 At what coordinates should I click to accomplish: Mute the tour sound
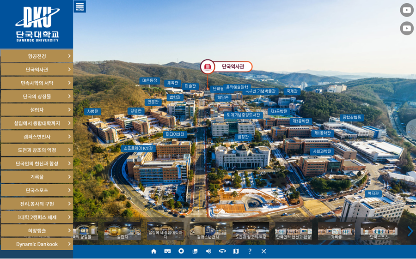coord(209,251)
